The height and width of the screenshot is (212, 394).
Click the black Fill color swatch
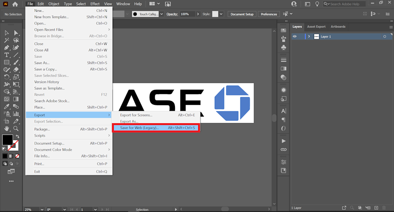click(x=7, y=140)
